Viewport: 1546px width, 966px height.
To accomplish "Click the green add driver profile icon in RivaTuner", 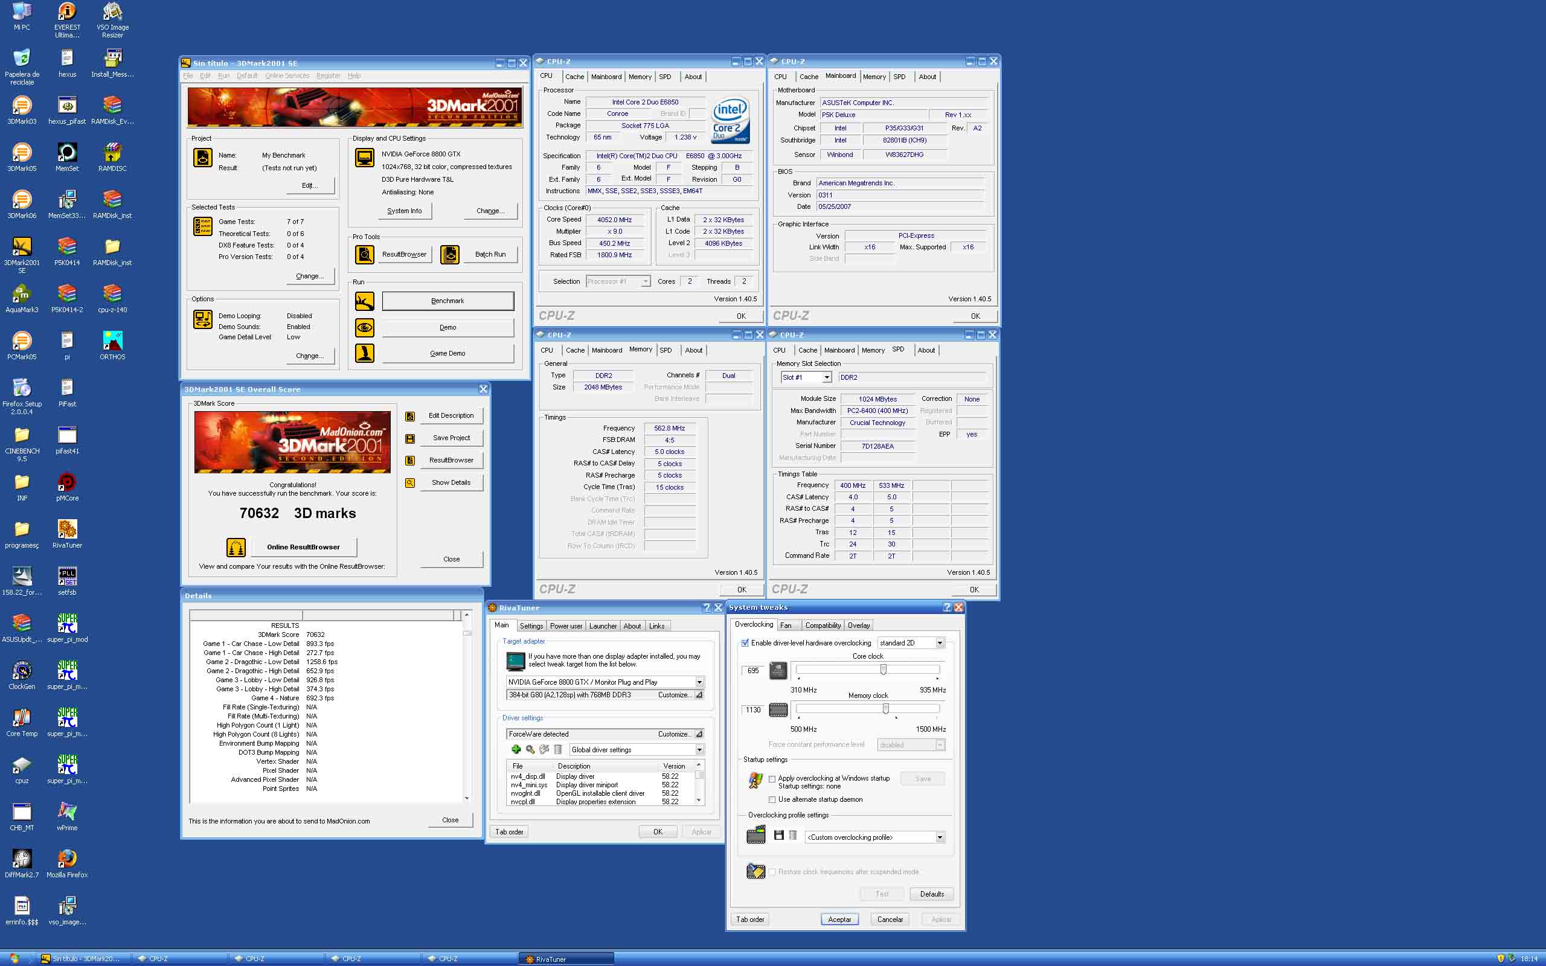I will click(516, 749).
